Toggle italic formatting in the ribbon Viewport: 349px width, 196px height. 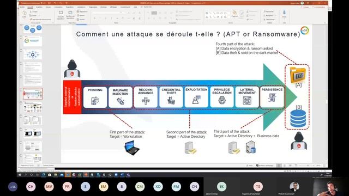click(100, 18)
